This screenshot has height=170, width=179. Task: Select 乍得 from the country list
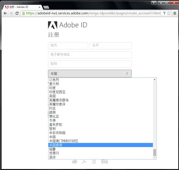pos(101,121)
